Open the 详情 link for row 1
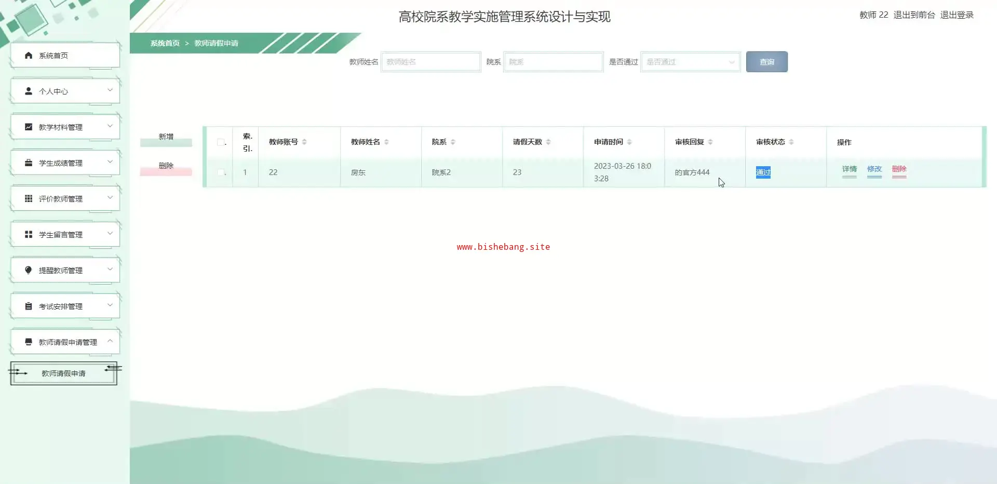 pos(849,169)
